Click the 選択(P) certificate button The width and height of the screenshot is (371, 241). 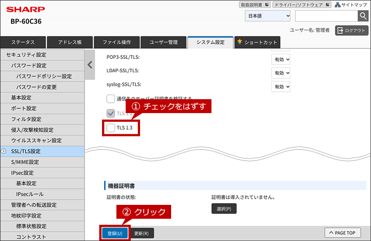pos(224,209)
